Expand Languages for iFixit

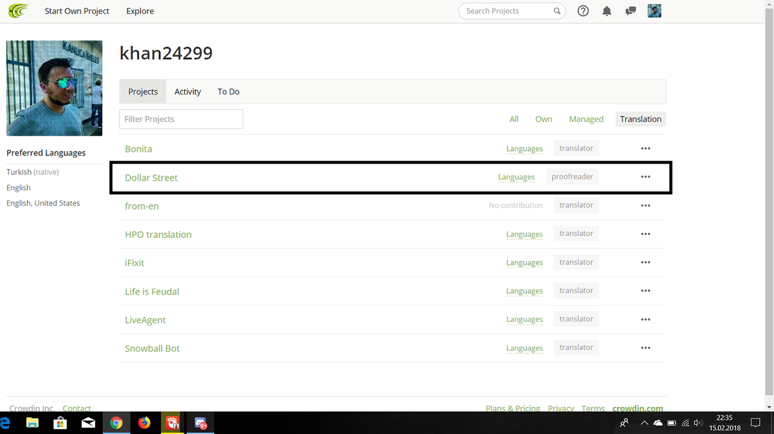(x=524, y=263)
